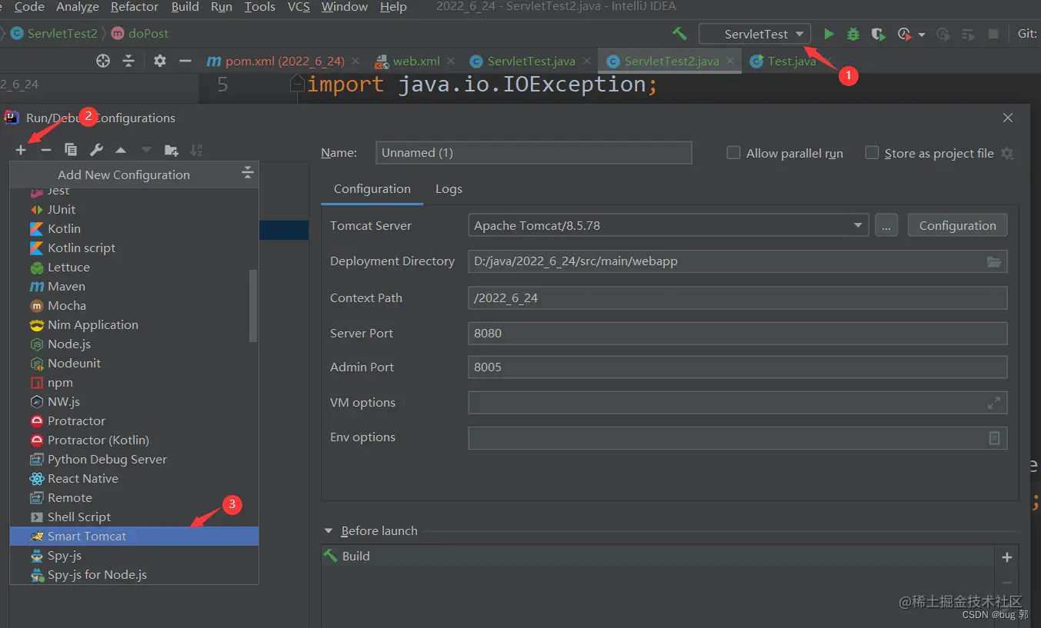The width and height of the screenshot is (1041, 628).
Task: Expand the VM options field icon
Action: pos(994,402)
